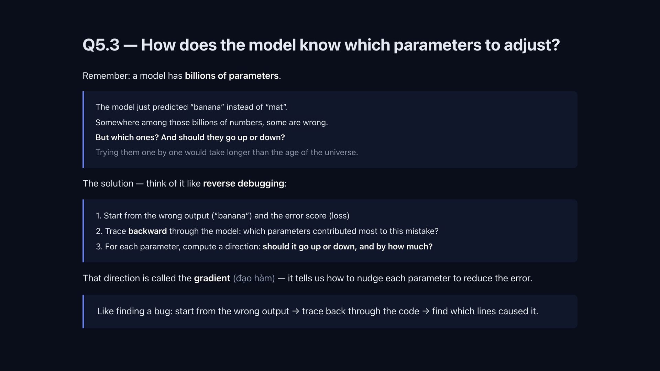Image resolution: width=660 pixels, height=371 pixels.
Task: Click the Vietnamese term "(đạo hàm)"
Action: [254, 278]
